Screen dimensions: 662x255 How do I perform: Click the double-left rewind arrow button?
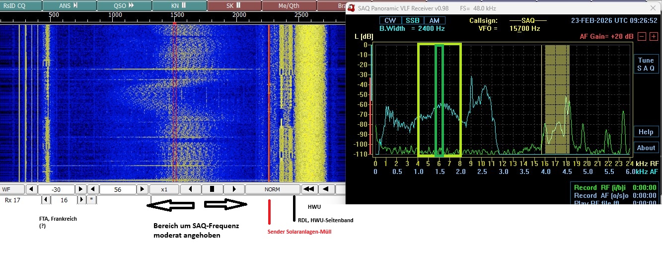309,189
